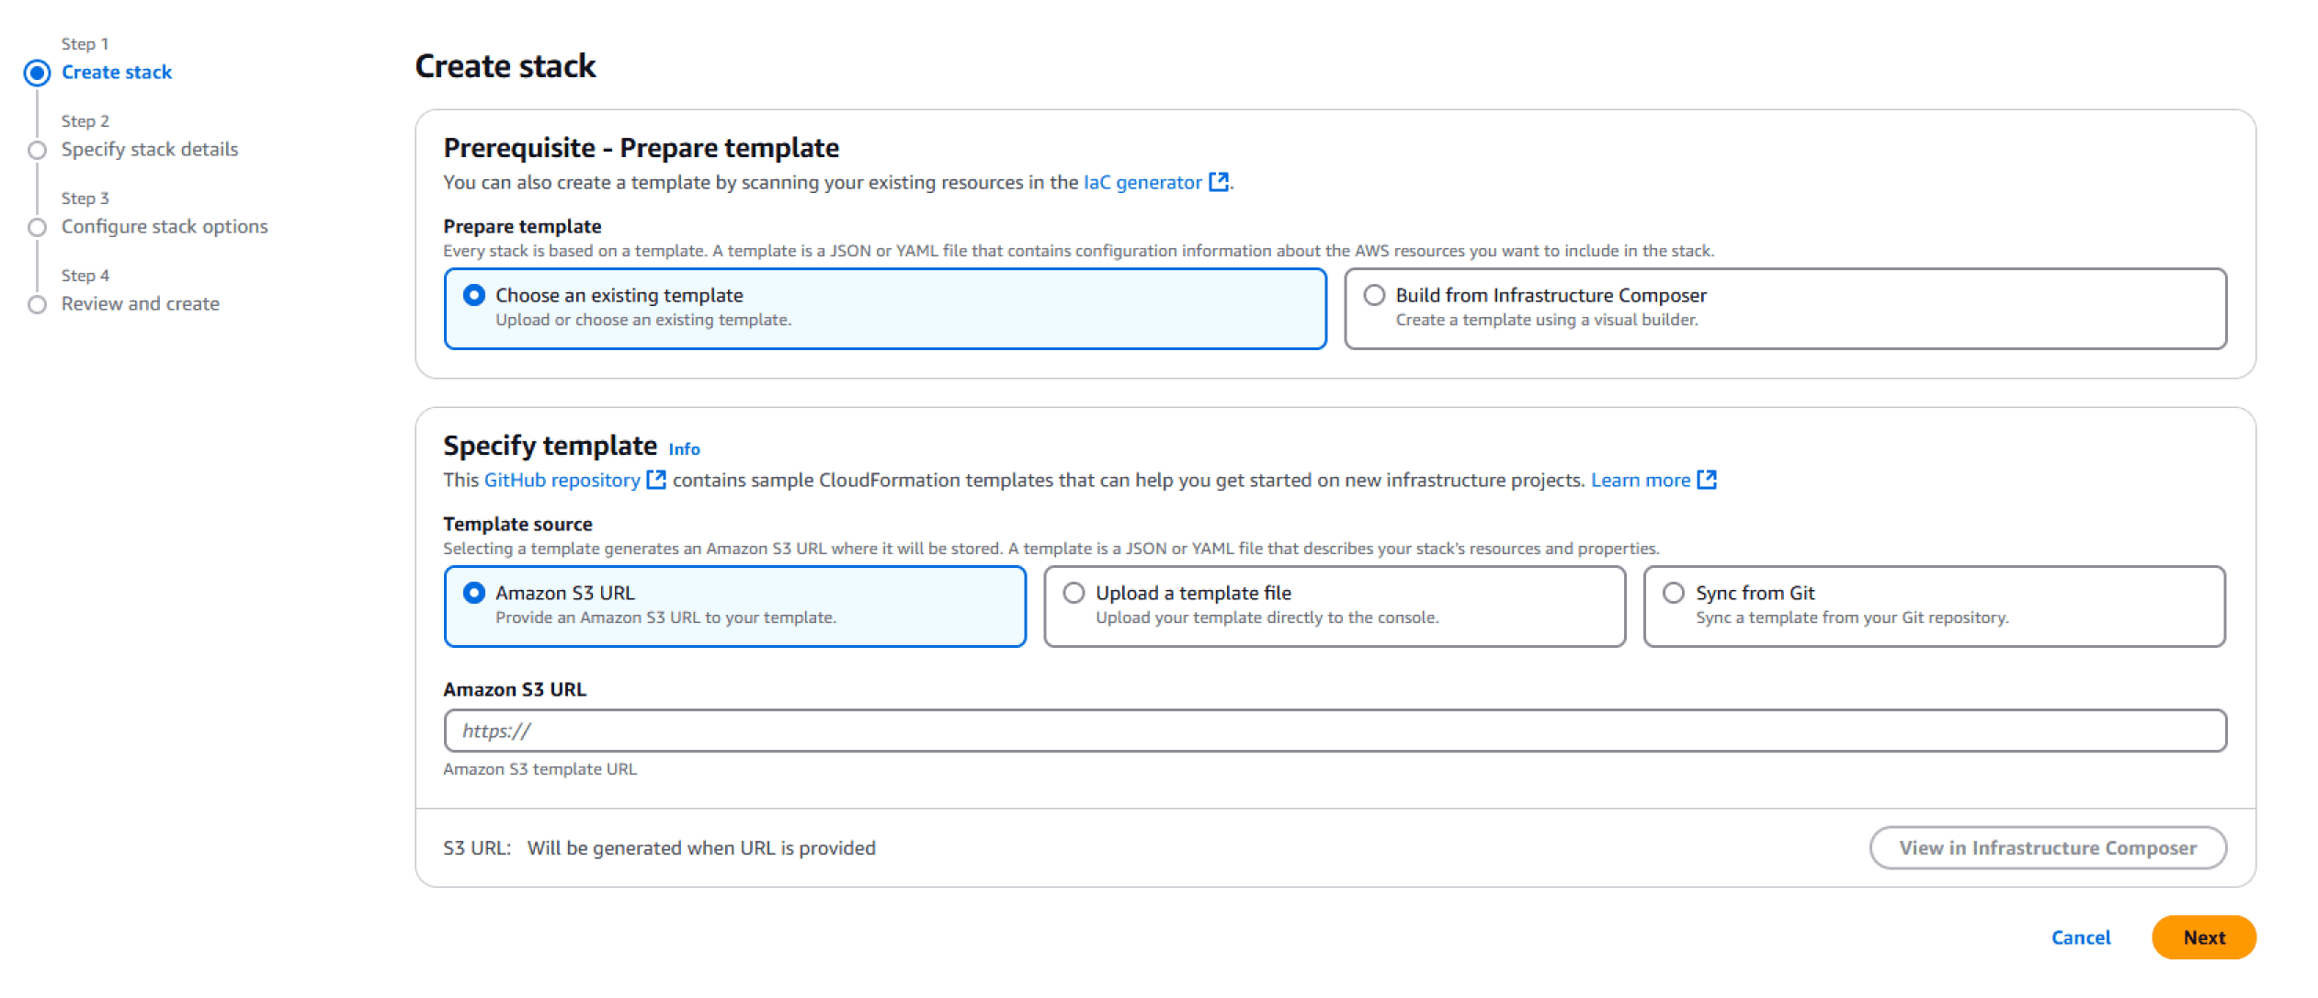The width and height of the screenshot is (2318, 998).
Task: Click the Step 2 circle indicator
Action: coord(37,150)
